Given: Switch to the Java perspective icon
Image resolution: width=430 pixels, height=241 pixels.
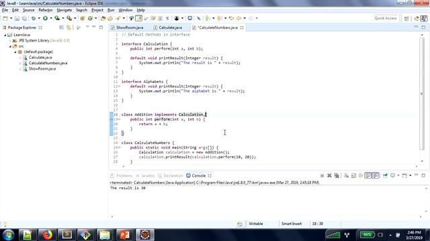Looking at the screenshot, I should coord(424,18).
